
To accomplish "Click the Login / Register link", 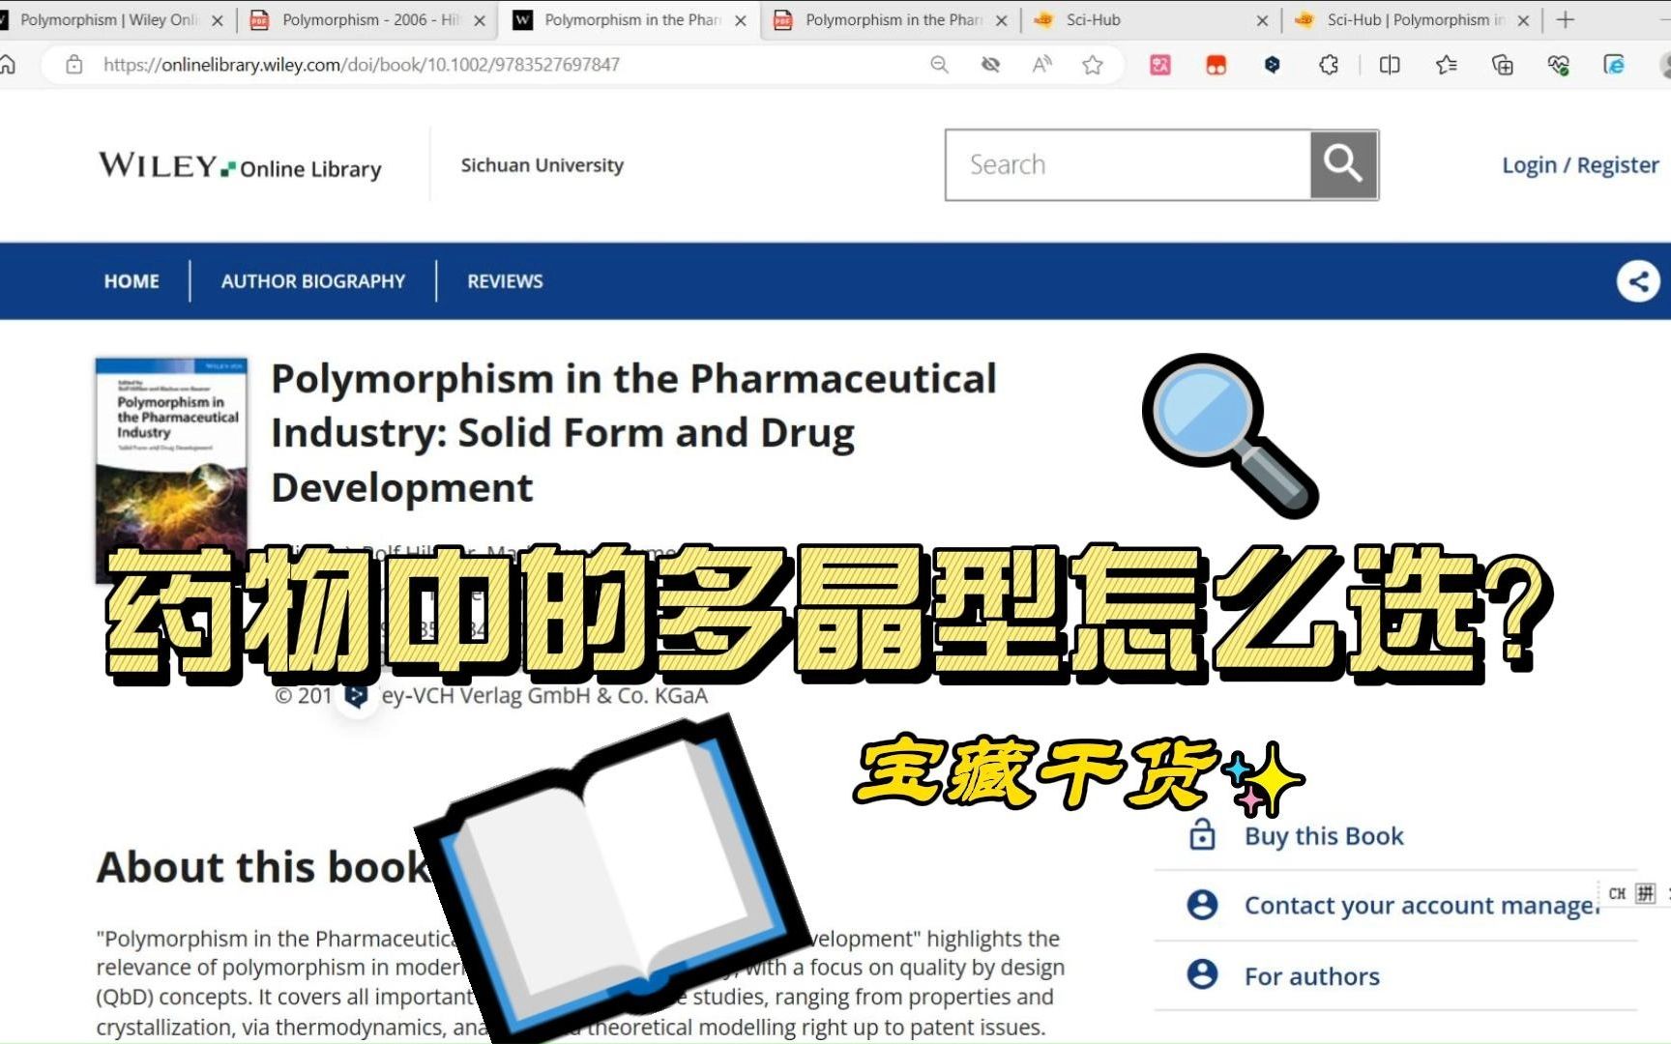I will click(x=1580, y=165).
